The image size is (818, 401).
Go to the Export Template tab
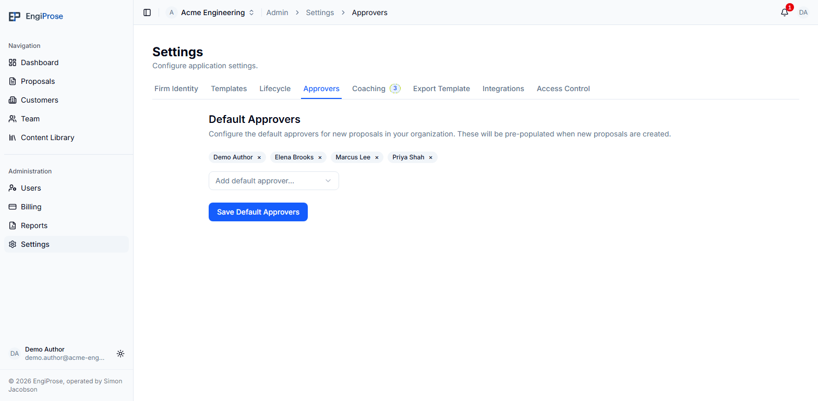(441, 89)
